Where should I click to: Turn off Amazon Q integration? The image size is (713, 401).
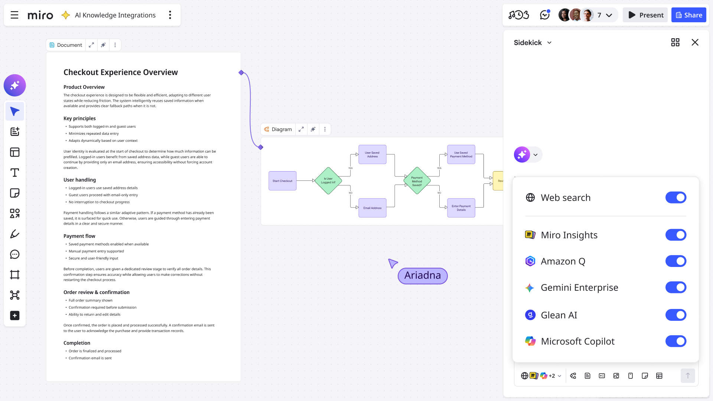(x=676, y=261)
